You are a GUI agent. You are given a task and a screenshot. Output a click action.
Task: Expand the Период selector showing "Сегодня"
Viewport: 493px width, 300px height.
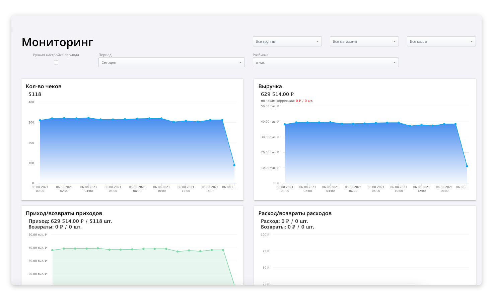coord(171,62)
